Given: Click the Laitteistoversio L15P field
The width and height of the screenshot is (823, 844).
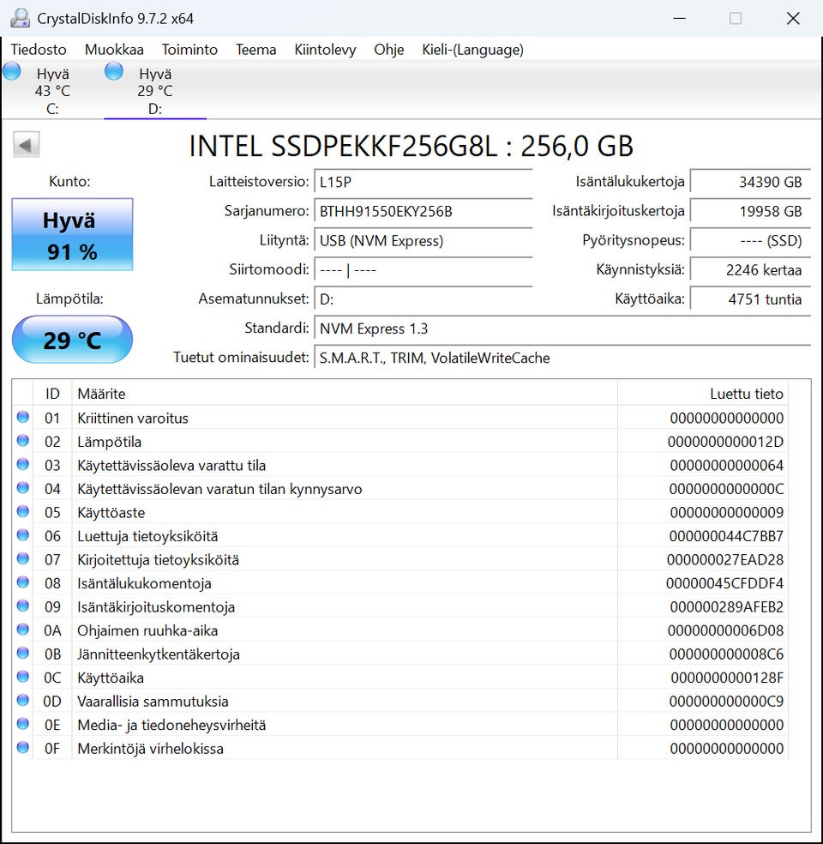Looking at the screenshot, I should [423, 182].
